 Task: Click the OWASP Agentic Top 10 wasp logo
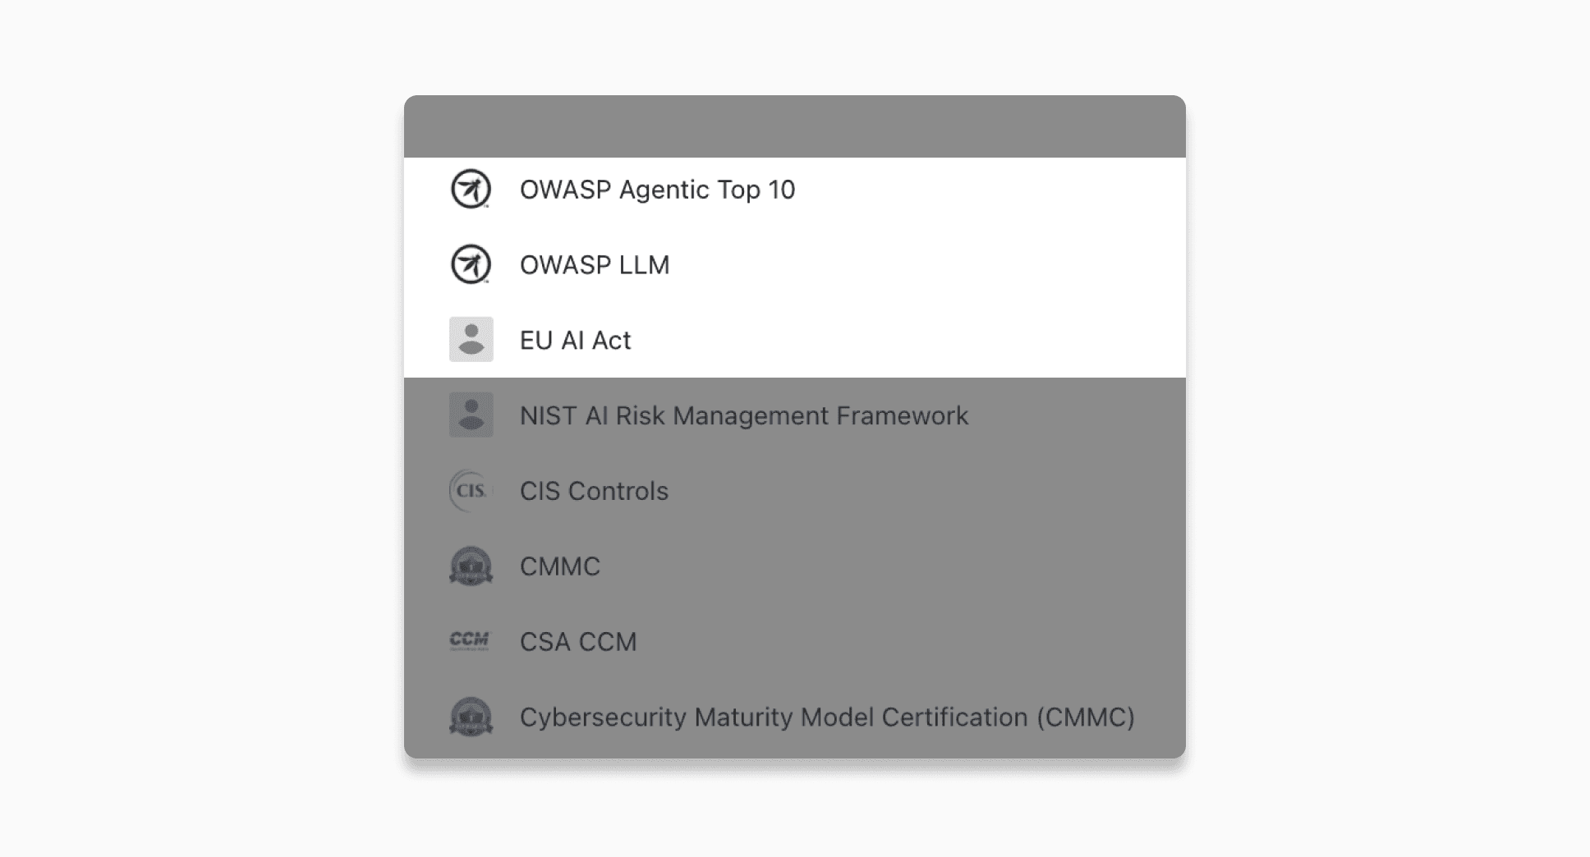(x=471, y=189)
